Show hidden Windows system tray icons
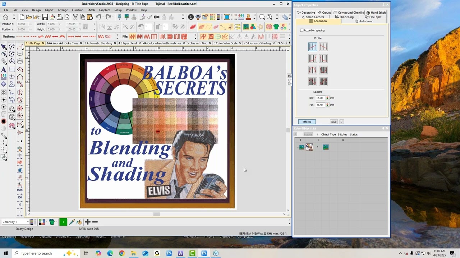The image size is (460, 258). [x=400, y=253]
